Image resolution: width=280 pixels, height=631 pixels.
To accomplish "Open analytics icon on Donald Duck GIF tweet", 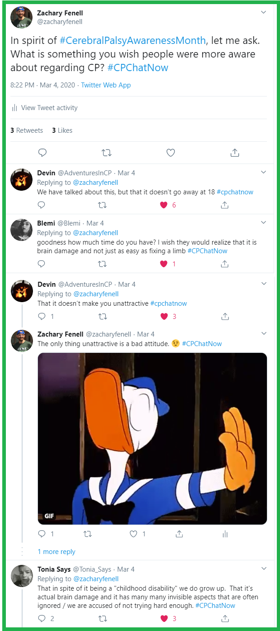I will (225, 534).
